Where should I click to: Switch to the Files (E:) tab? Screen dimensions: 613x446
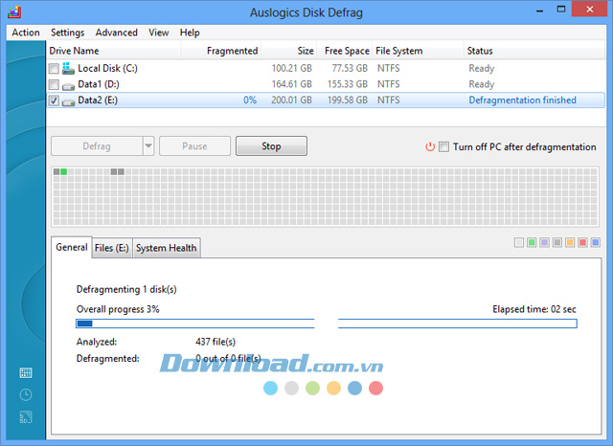coord(112,248)
